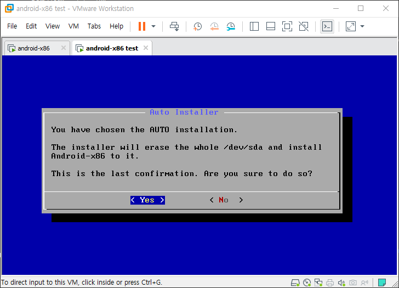Click the Bluetooth device status icon
This screenshot has height=288, width=399.
pos(364,283)
